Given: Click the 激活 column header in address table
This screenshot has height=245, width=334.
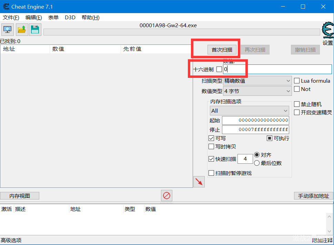Looking at the screenshot, I should pos(7,209).
